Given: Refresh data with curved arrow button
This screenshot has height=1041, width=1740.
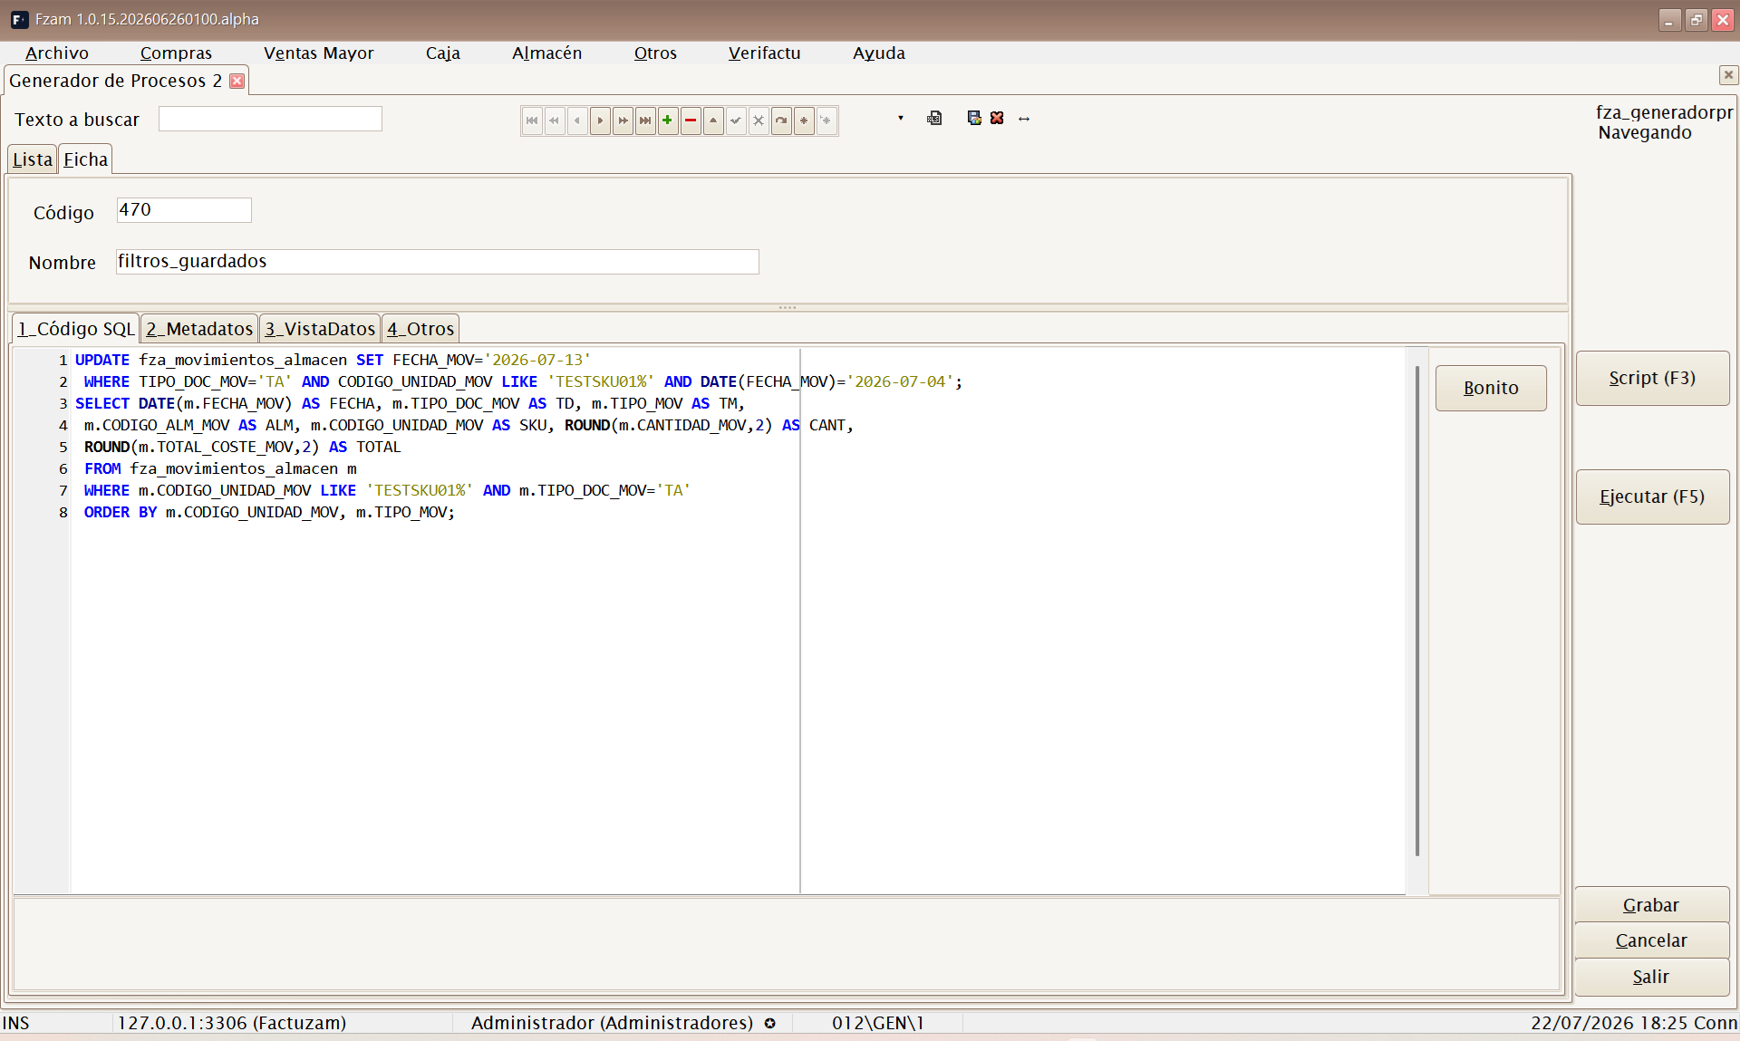Looking at the screenshot, I should click(781, 120).
